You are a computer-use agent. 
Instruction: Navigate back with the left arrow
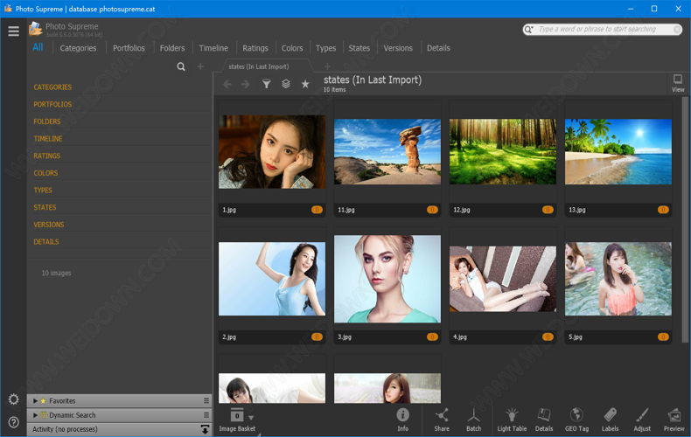pos(227,84)
